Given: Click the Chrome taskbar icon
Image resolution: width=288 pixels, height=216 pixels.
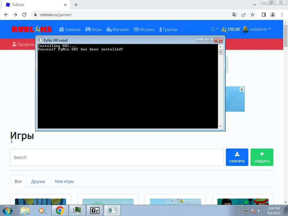Looking at the screenshot, I should pos(60,210).
